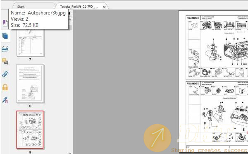Collapse the navigation panel with black arrow
This screenshot has height=154, width=248.
69,14
